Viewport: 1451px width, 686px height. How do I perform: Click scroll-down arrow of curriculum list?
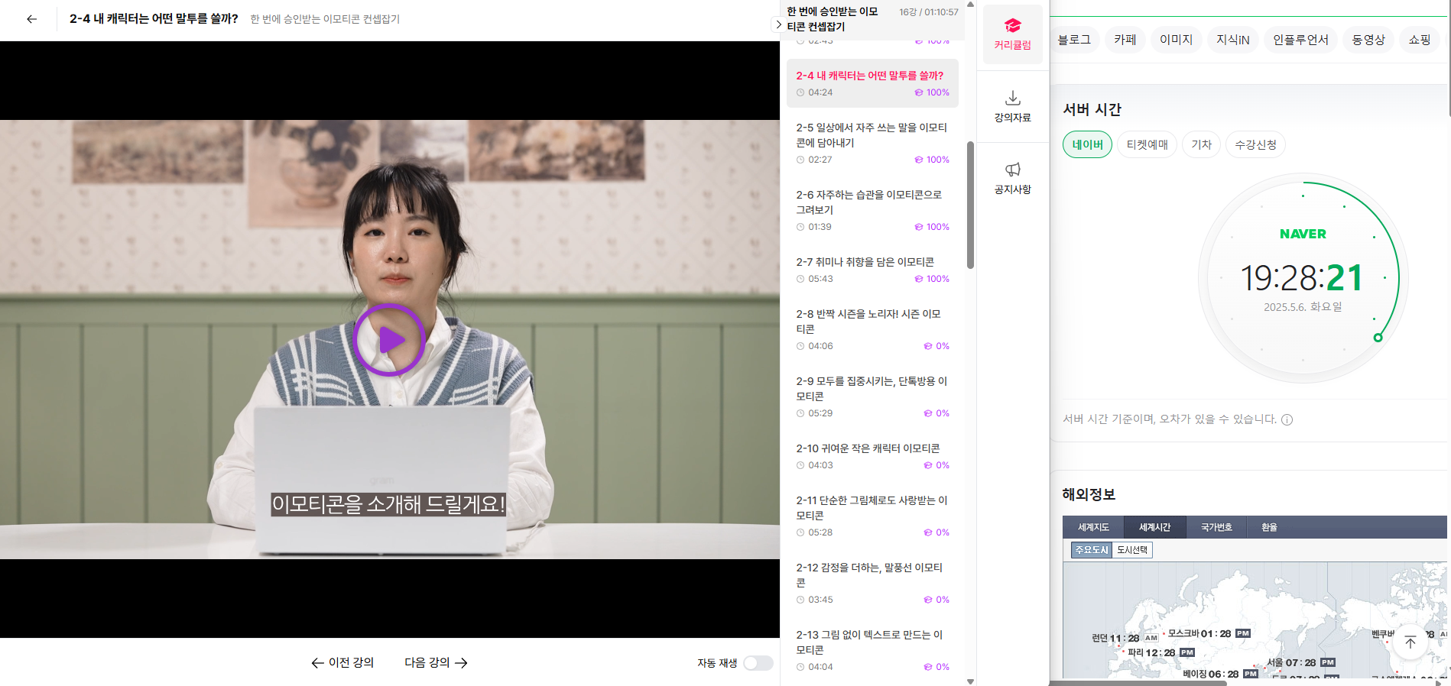(970, 681)
